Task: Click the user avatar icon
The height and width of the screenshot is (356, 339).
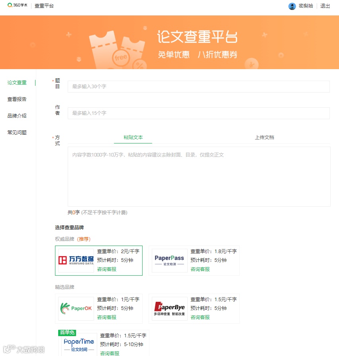Action: (292, 6)
